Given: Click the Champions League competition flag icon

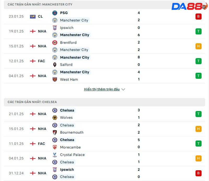Looking at the screenshot, I should [x=33, y=16].
